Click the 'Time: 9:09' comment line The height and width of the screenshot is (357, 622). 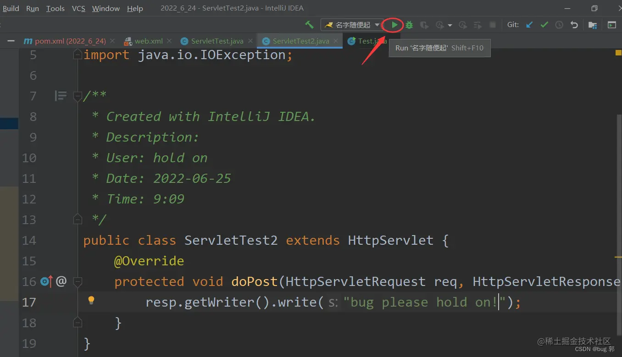click(138, 199)
